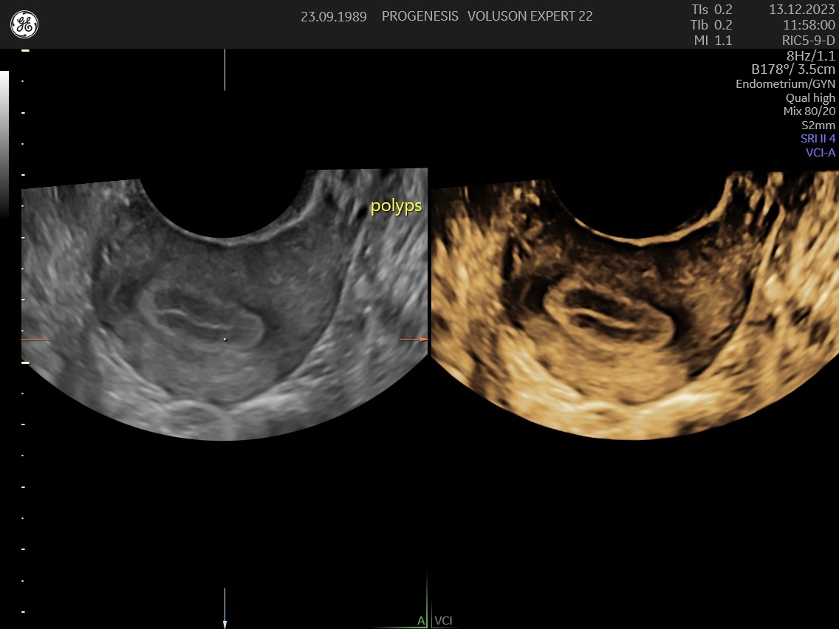Click the 'Mix 80/20' setting

pyautogui.click(x=809, y=111)
